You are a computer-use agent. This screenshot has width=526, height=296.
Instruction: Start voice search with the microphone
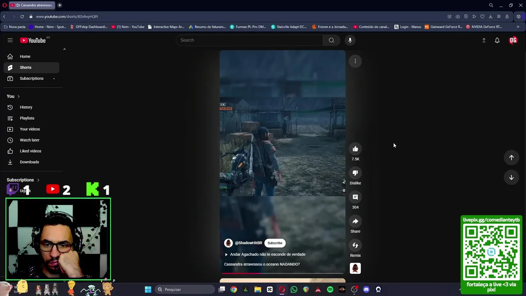coord(350,40)
